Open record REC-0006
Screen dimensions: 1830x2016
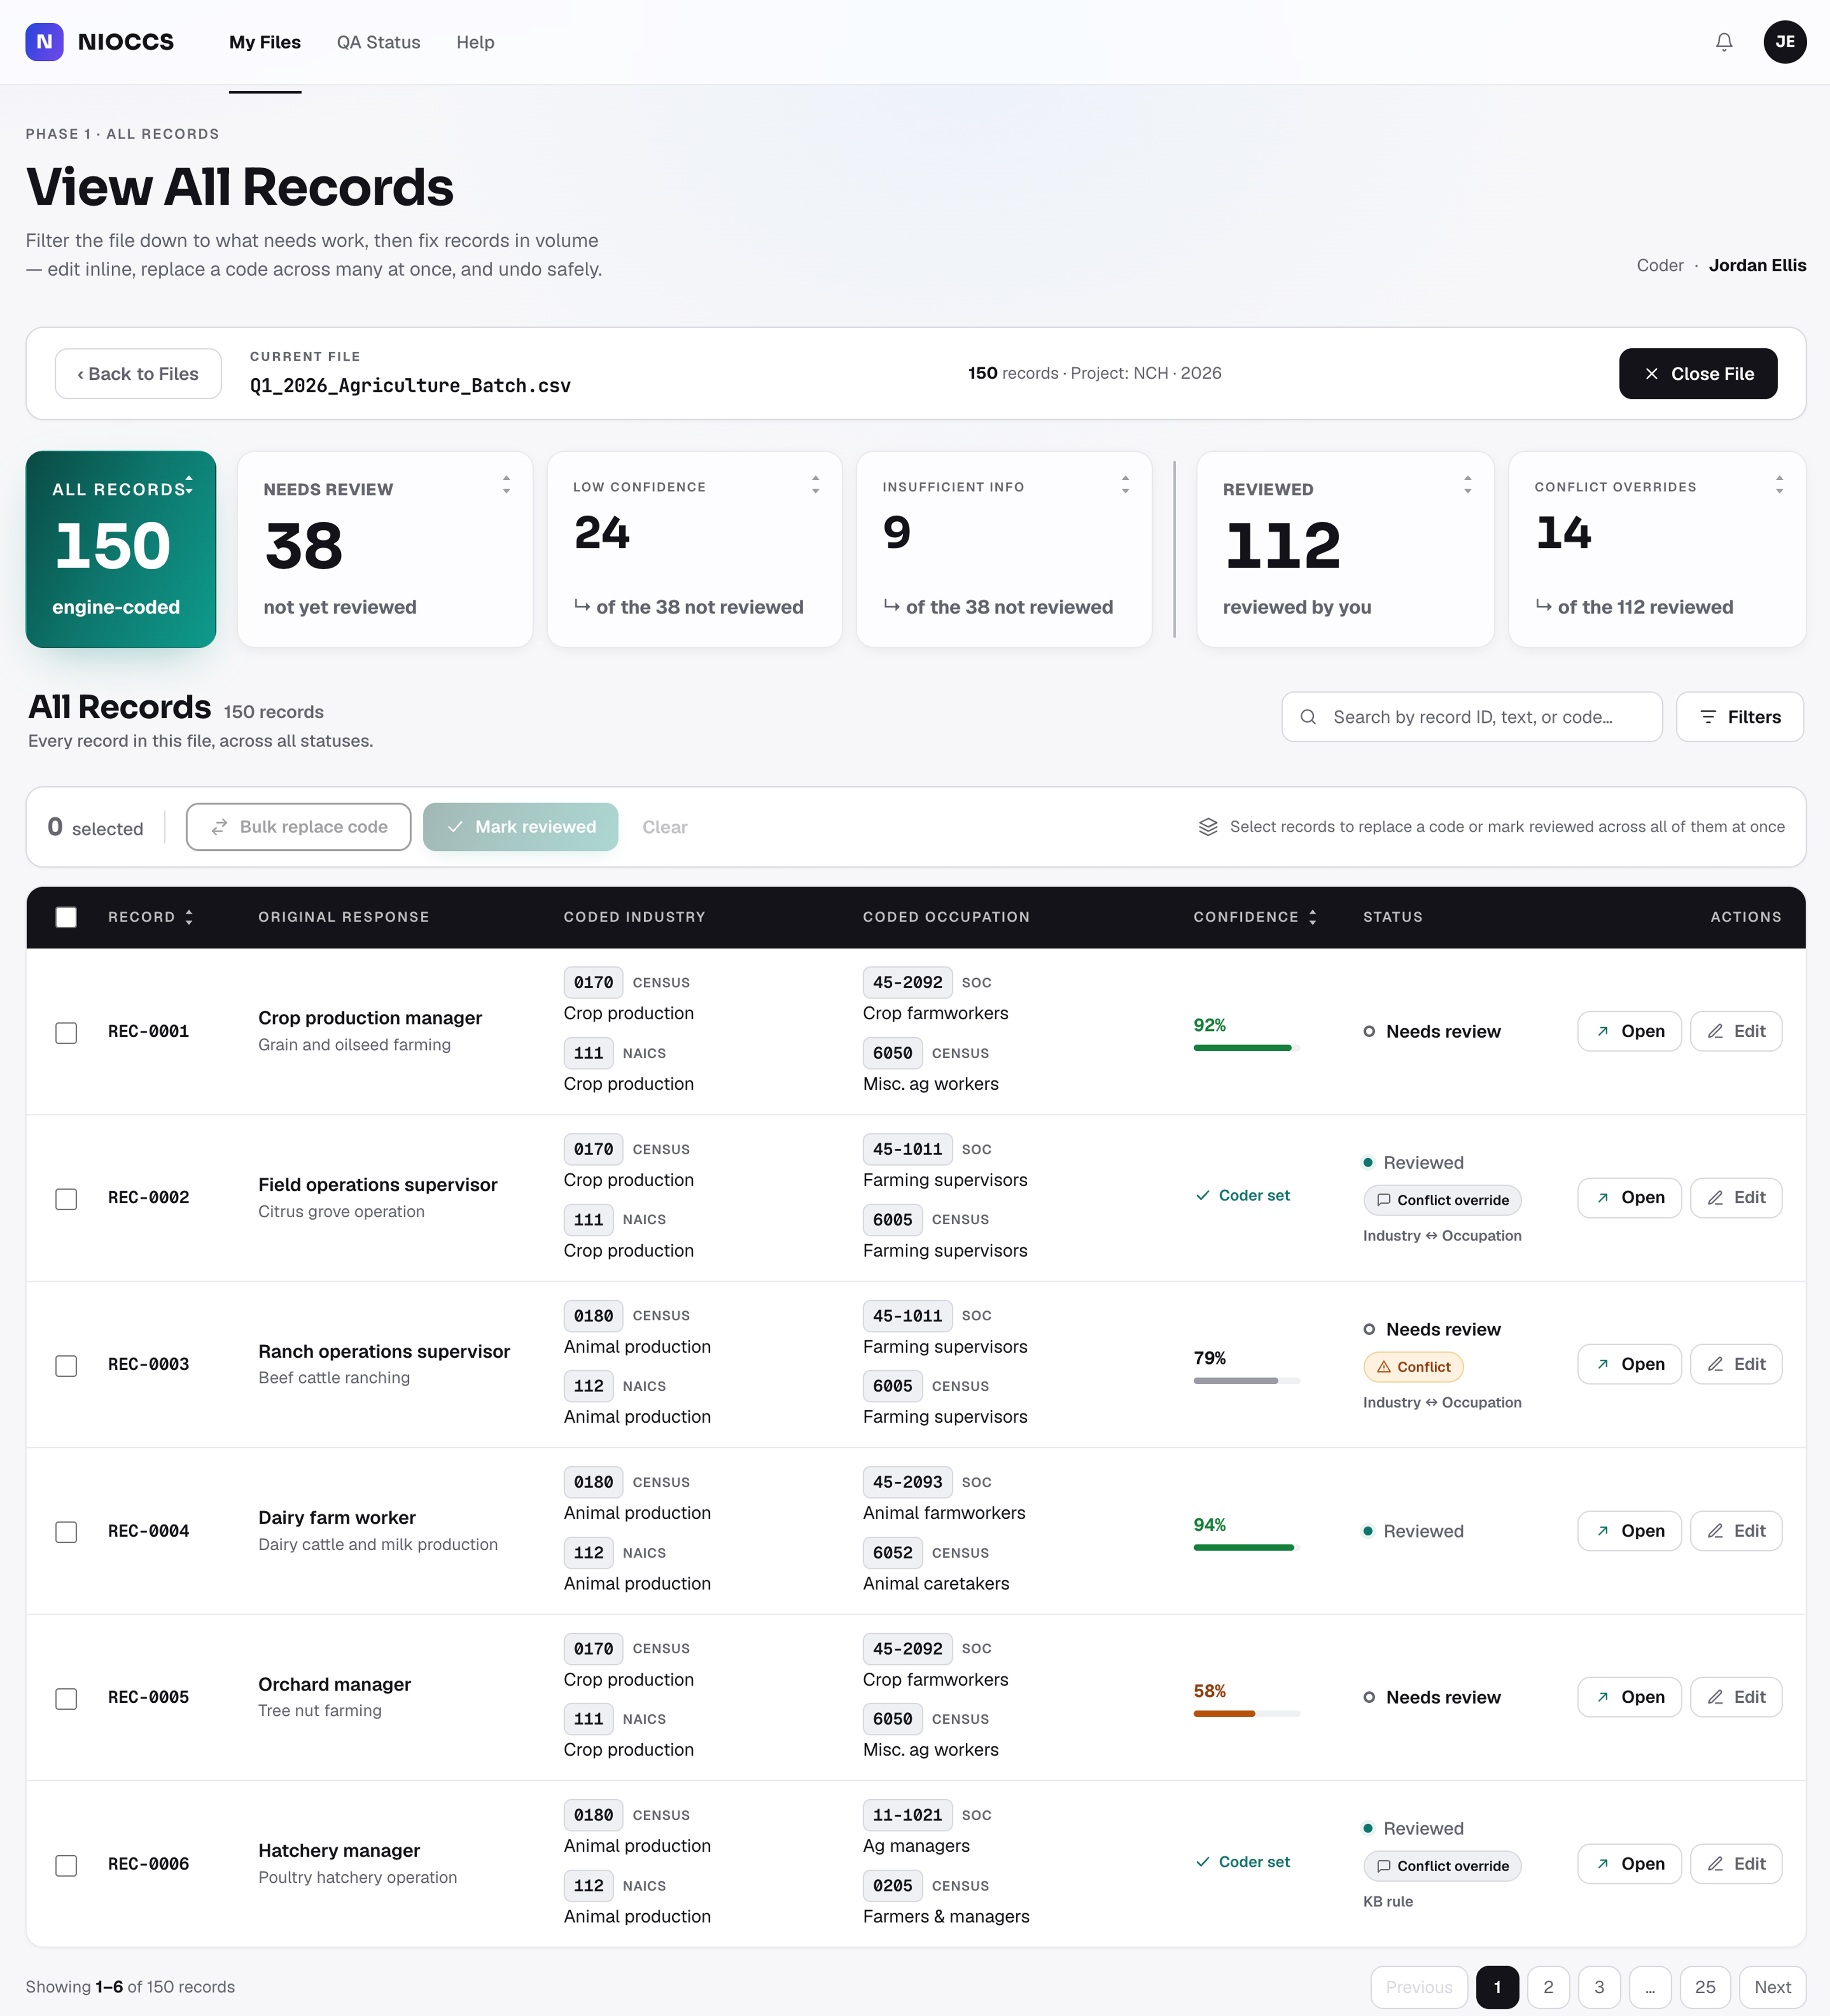(x=1629, y=1864)
